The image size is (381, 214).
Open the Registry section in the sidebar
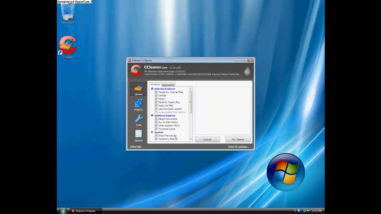[x=138, y=105]
